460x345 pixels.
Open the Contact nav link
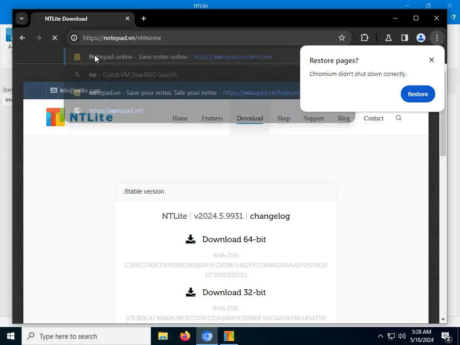pos(373,118)
